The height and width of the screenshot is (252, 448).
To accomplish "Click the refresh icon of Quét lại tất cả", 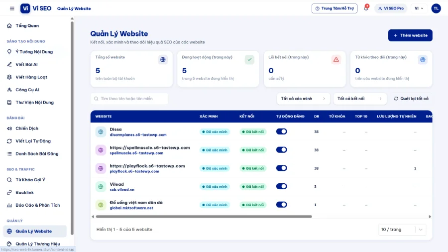I will [x=396, y=99].
